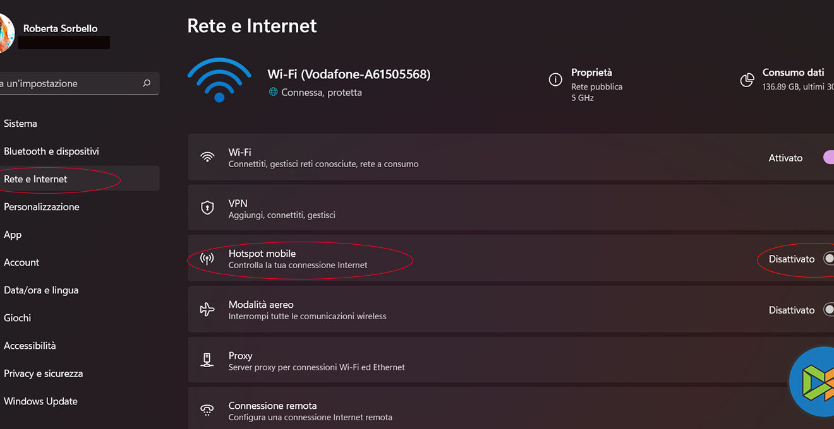The width and height of the screenshot is (834, 429).
Task: Click the Consumo dati pie chart icon
Action: (x=747, y=80)
